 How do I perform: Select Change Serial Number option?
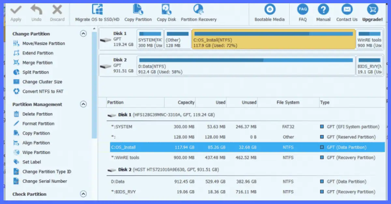(40, 181)
